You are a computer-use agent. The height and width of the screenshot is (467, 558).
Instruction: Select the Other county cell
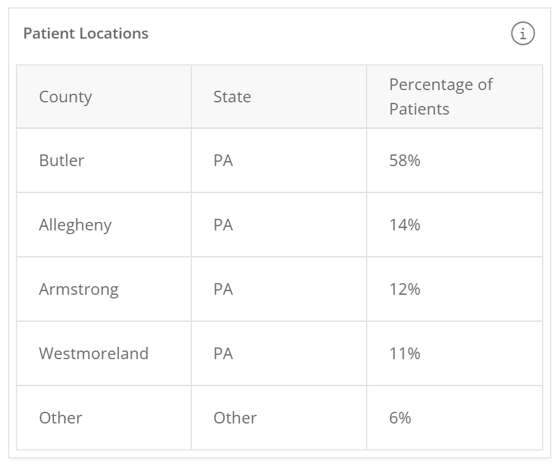click(x=61, y=418)
